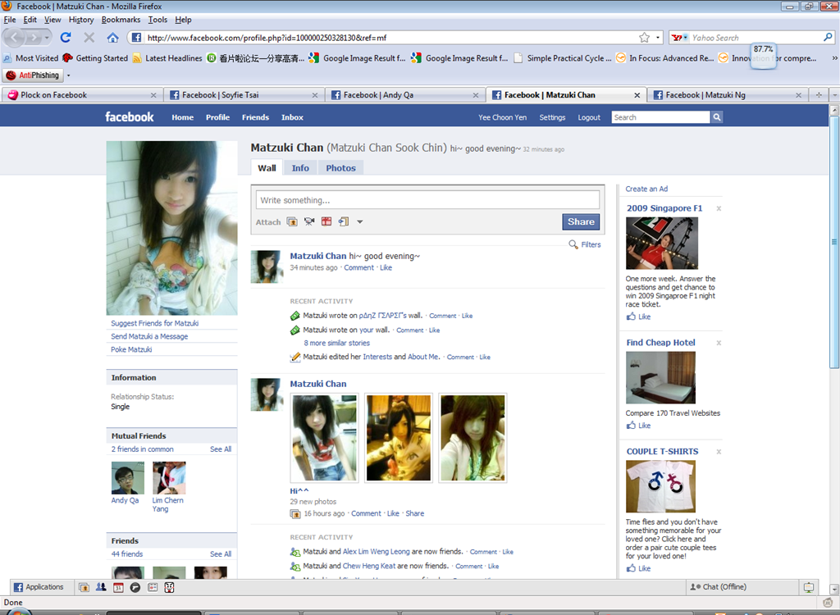Image resolution: width=840 pixels, height=615 pixels.
Task: Close the Facebook | Andy Qa tab
Action: click(476, 95)
